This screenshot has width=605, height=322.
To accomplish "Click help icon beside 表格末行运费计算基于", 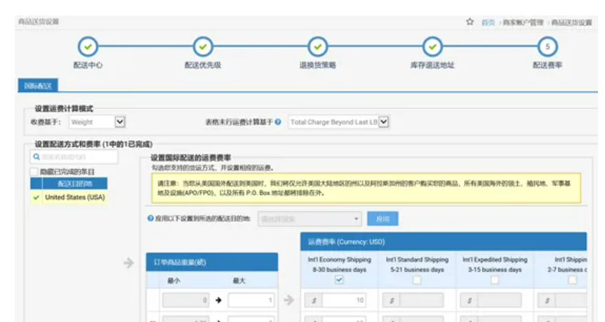I will pos(278,122).
